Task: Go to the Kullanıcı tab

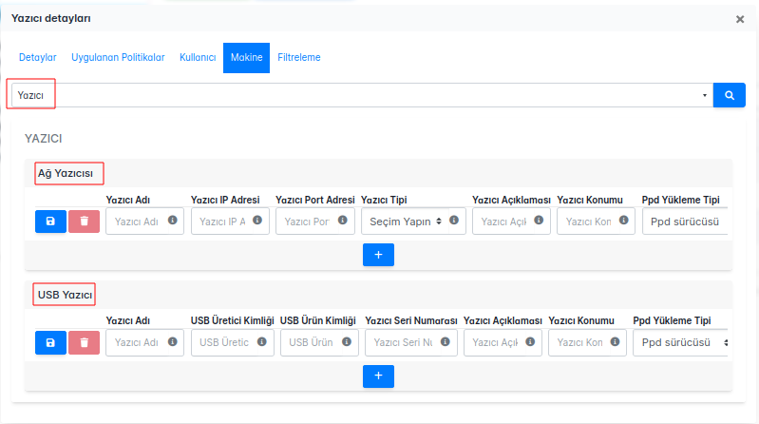Action: click(198, 58)
